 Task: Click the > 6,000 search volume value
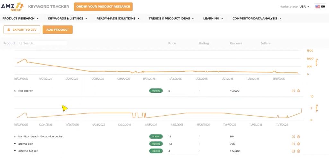[x=235, y=151]
